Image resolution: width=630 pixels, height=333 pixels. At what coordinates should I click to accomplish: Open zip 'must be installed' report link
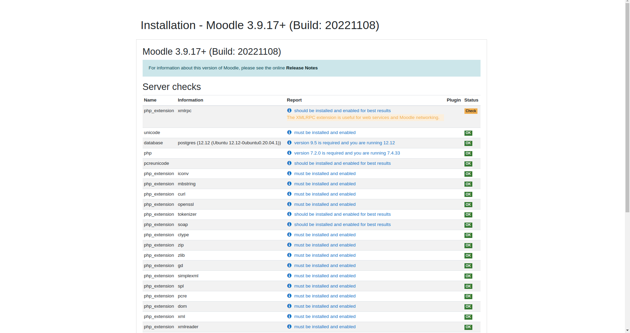325,245
